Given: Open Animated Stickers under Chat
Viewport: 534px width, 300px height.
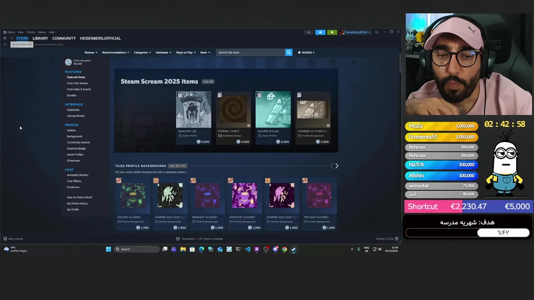Looking at the screenshot, I should pyautogui.click(x=78, y=175).
